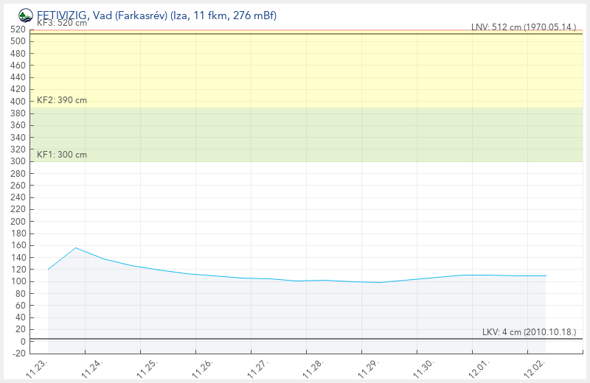Select the 'KF1: 300 cm' threshold label

click(x=61, y=155)
